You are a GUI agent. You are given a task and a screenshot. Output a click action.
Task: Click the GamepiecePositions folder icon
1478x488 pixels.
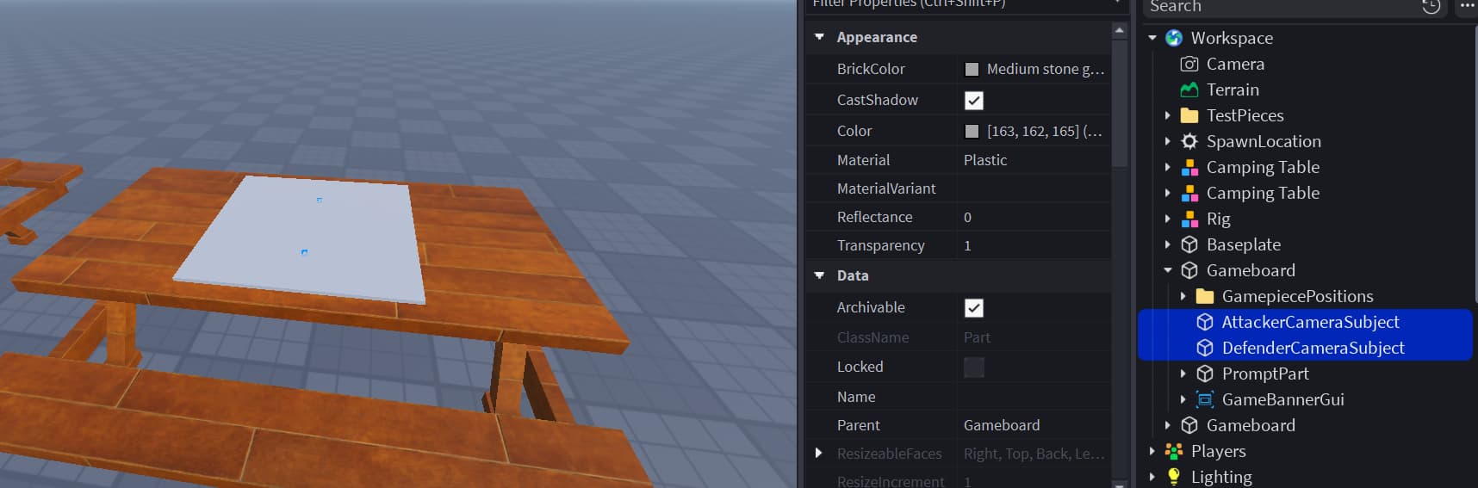tap(1205, 296)
